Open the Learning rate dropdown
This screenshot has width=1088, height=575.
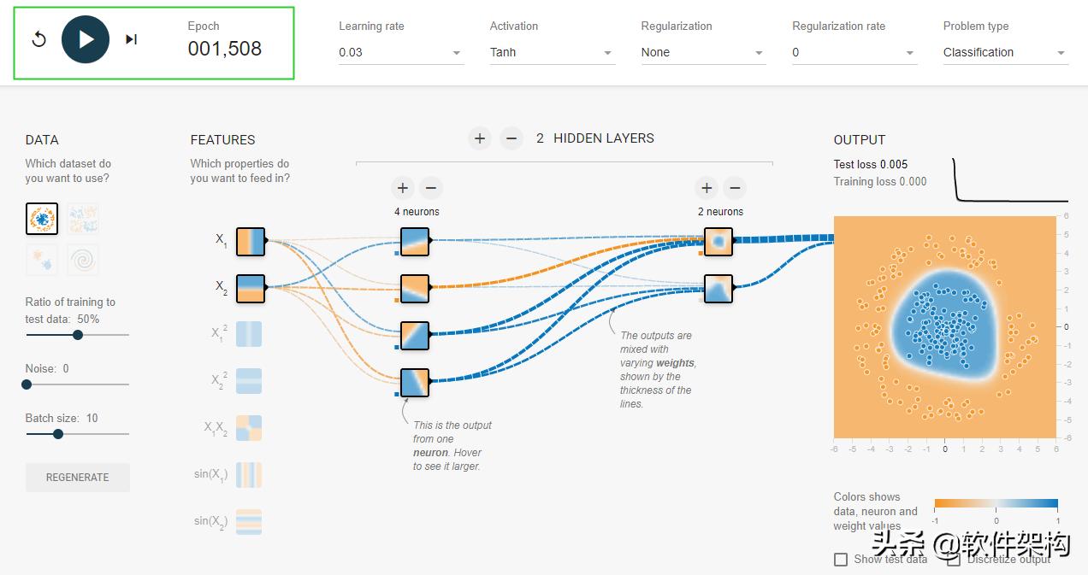point(400,52)
